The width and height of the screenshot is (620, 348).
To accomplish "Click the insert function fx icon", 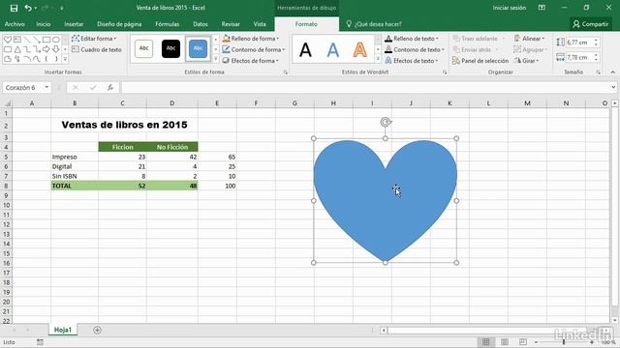I will (x=110, y=87).
